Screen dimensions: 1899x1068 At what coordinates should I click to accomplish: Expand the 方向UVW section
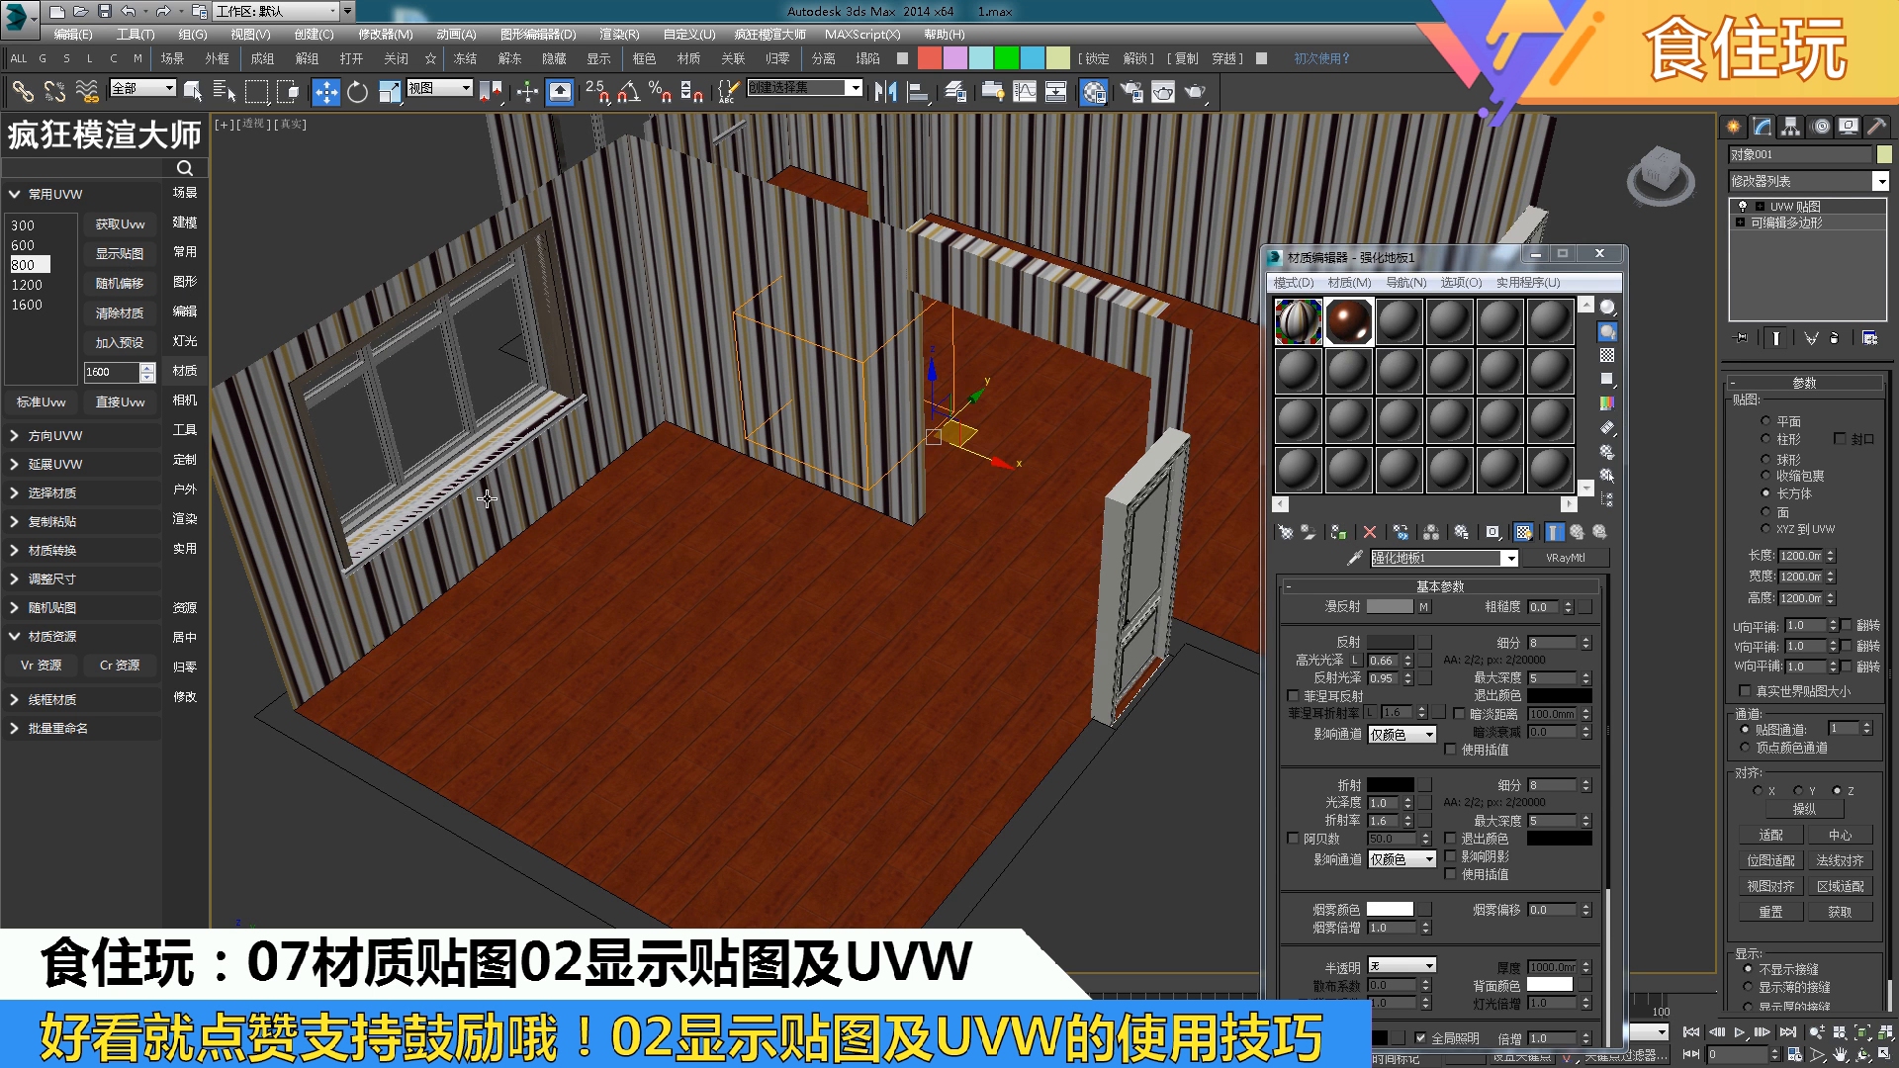81,435
